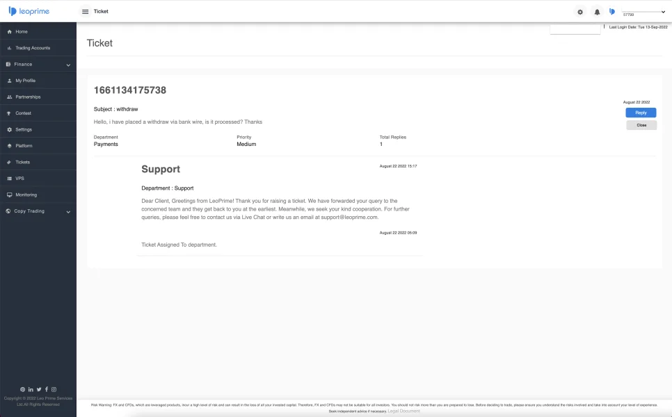Toggle the hamburger menu icon
The height and width of the screenshot is (417, 672).
pos(86,12)
